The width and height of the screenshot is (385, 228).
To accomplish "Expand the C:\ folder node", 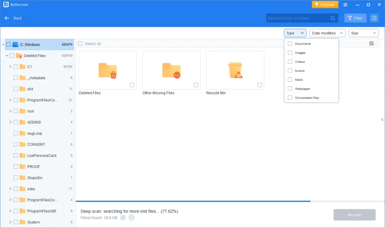I will point(10,67).
